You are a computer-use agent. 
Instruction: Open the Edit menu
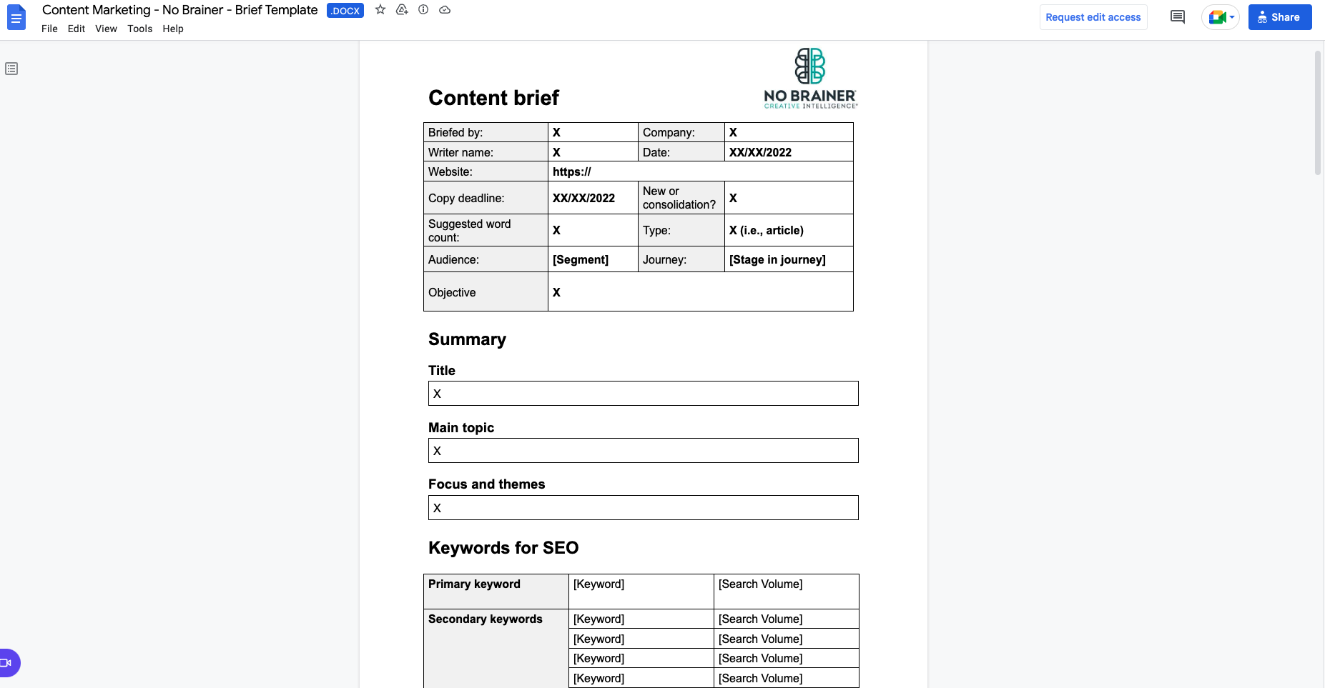point(77,29)
